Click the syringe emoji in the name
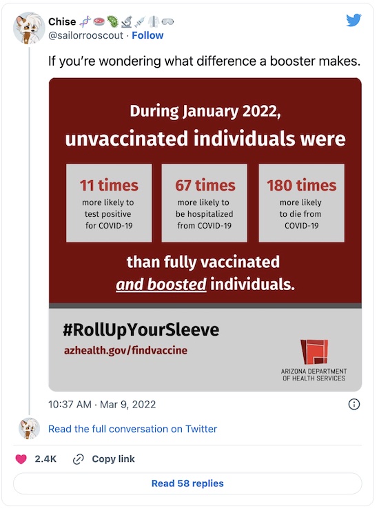379x509 pixels. tap(140, 21)
